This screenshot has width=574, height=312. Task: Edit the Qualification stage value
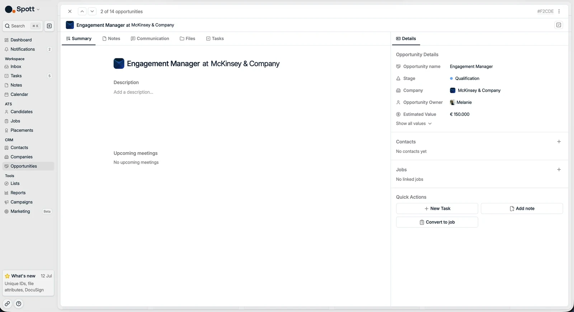465,78
